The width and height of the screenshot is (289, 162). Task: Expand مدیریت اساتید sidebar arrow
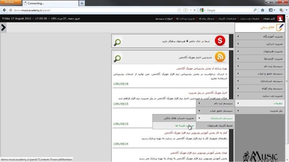(x=238, y=44)
